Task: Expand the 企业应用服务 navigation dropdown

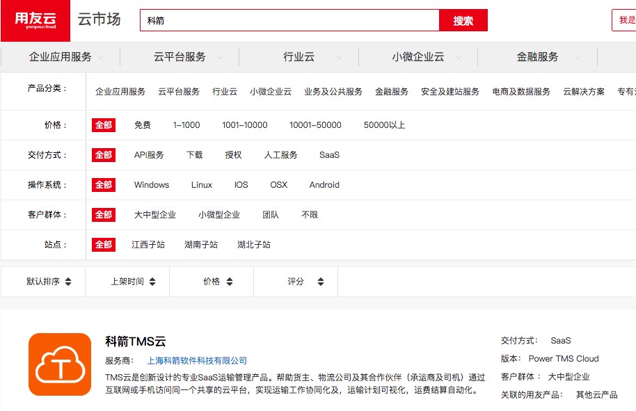Action: click(x=101, y=58)
